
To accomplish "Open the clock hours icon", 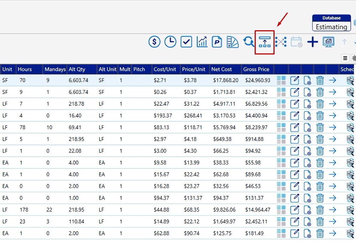I will click(170, 42).
